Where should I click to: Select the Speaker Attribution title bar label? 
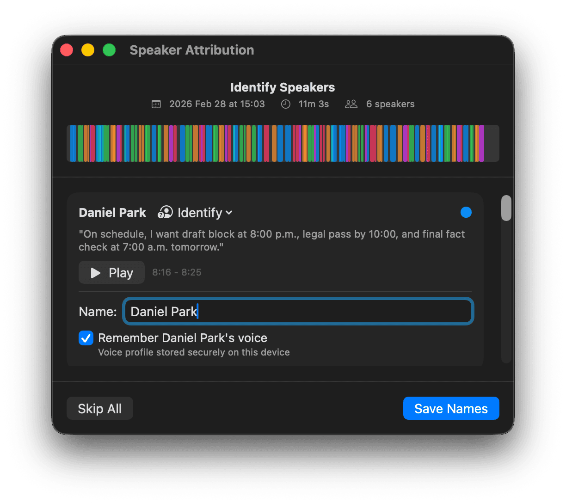(x=191, y=49)
